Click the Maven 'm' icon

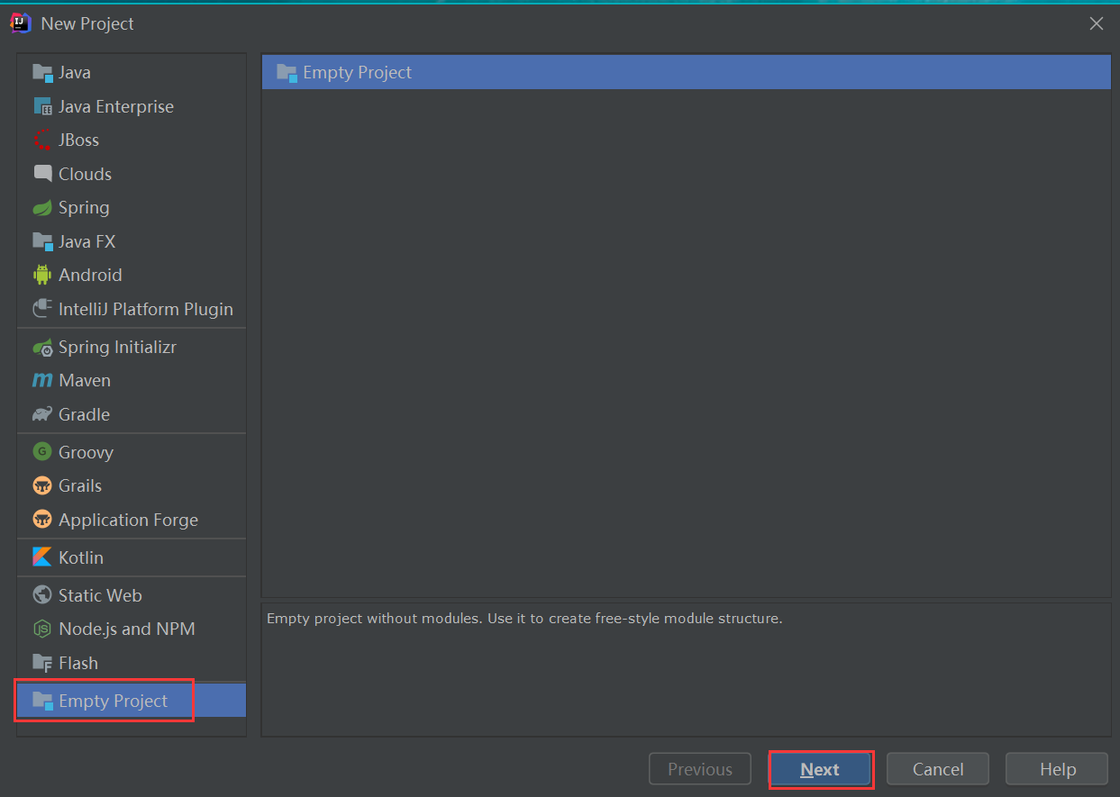click(43, 381)
